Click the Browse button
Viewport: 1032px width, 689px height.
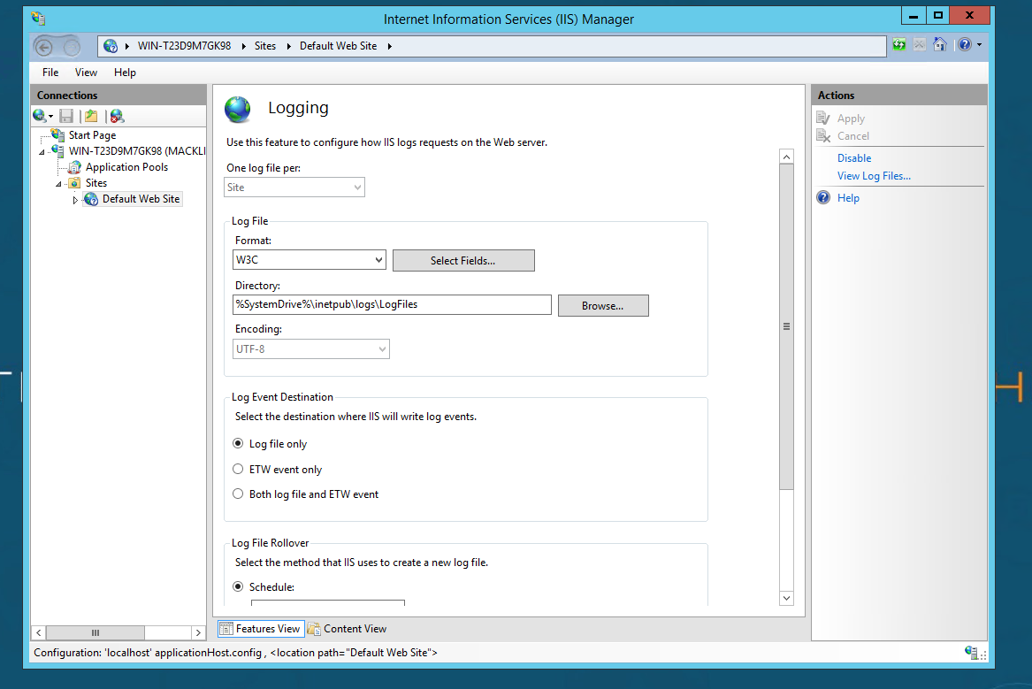click(603, 306)
